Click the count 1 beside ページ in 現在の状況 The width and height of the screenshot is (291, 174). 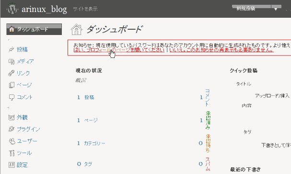[79, 120]
